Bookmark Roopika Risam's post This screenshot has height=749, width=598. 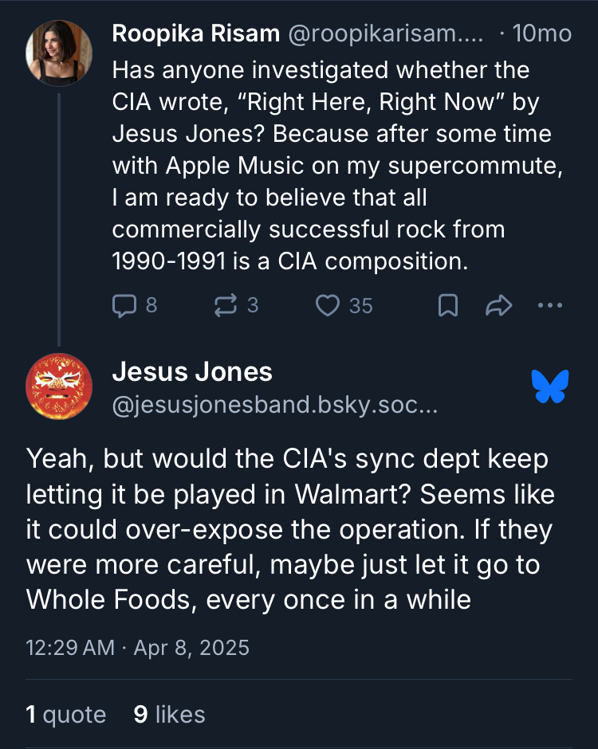point(448,305)
